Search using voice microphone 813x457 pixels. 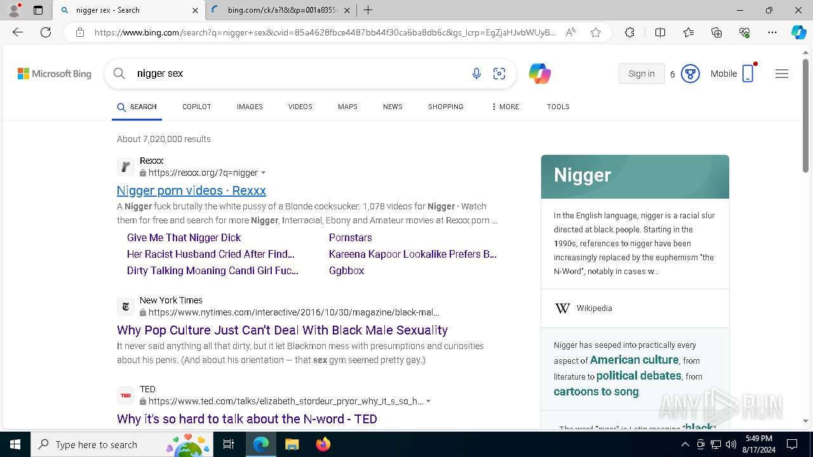click(476, 74)
